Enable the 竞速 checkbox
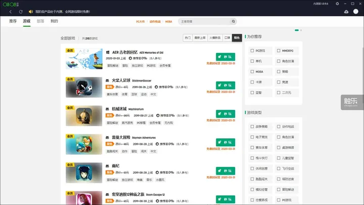This screenshot has height=205, width=364. click(279, 82)
